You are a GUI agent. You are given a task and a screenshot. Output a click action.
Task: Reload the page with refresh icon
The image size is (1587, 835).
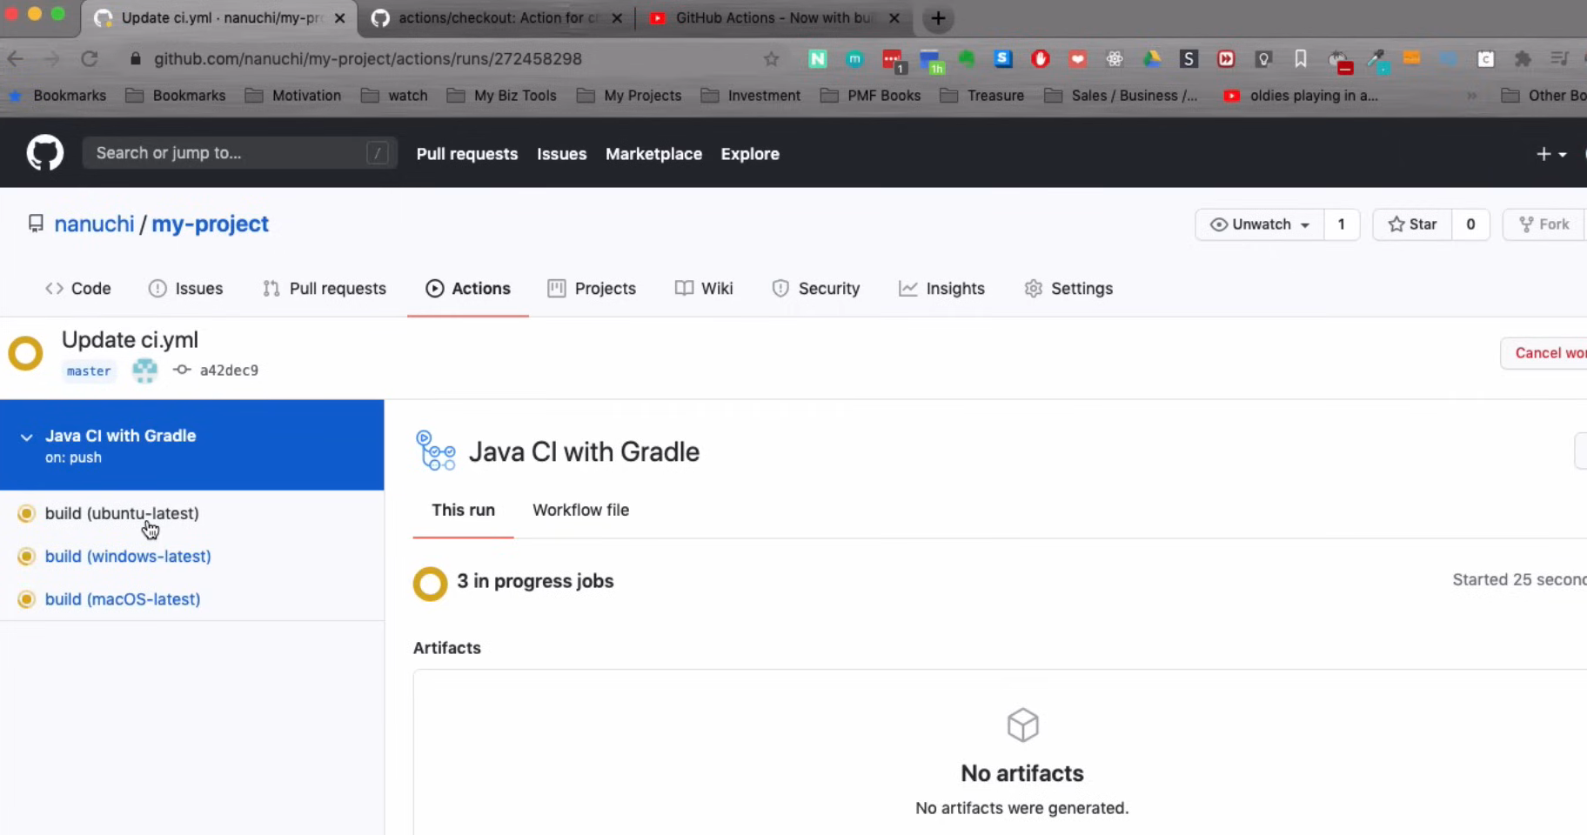(x=89, y=59)
